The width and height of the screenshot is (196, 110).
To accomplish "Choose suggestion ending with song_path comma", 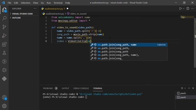I will [x=129, y=48].
